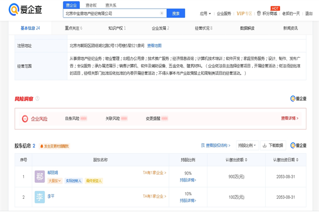Open 持股详情 under 90%
Screen dimensions: 319x213
click(188, 180)
